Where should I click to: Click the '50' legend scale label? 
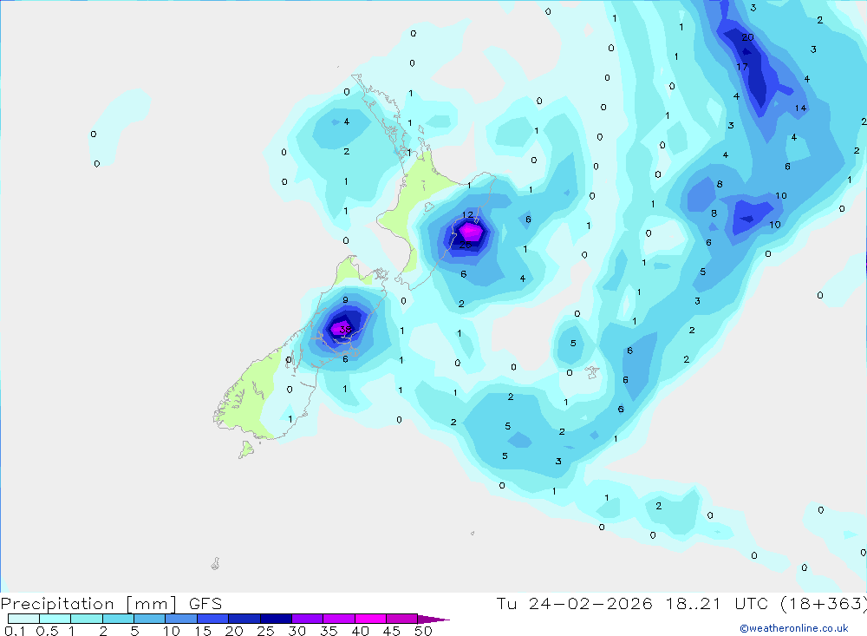tap(423, 631)
